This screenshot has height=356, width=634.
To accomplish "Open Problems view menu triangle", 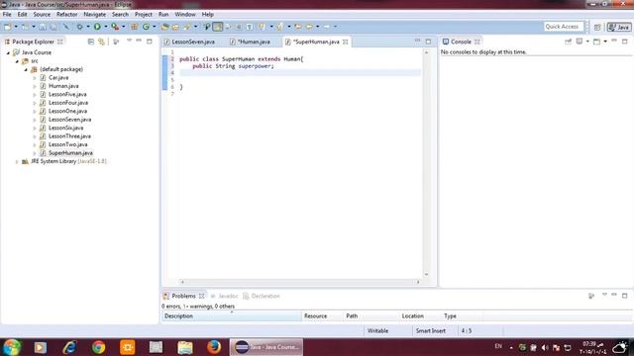I will [604, 295].
